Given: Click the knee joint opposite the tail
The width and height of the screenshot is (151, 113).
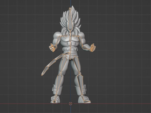Looking at the screenshot, I should 80,74.
